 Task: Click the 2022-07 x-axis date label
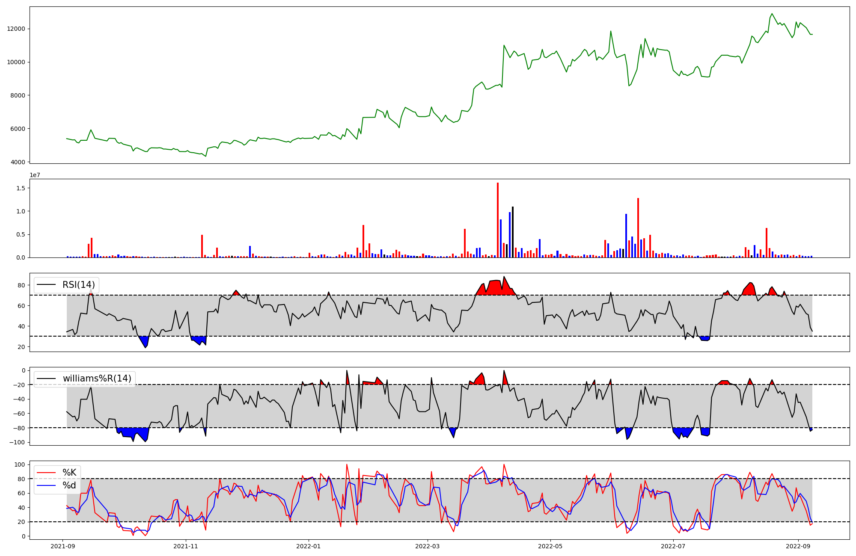pyautogui.click(x=673, y=546)
